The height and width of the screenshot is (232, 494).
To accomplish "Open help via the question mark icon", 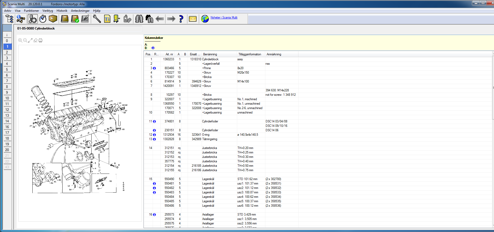I will click(x=181, y=19).
